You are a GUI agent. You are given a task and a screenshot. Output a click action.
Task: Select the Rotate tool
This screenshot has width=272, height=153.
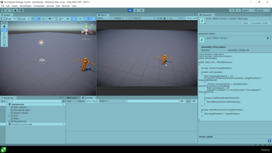(4, 34)
